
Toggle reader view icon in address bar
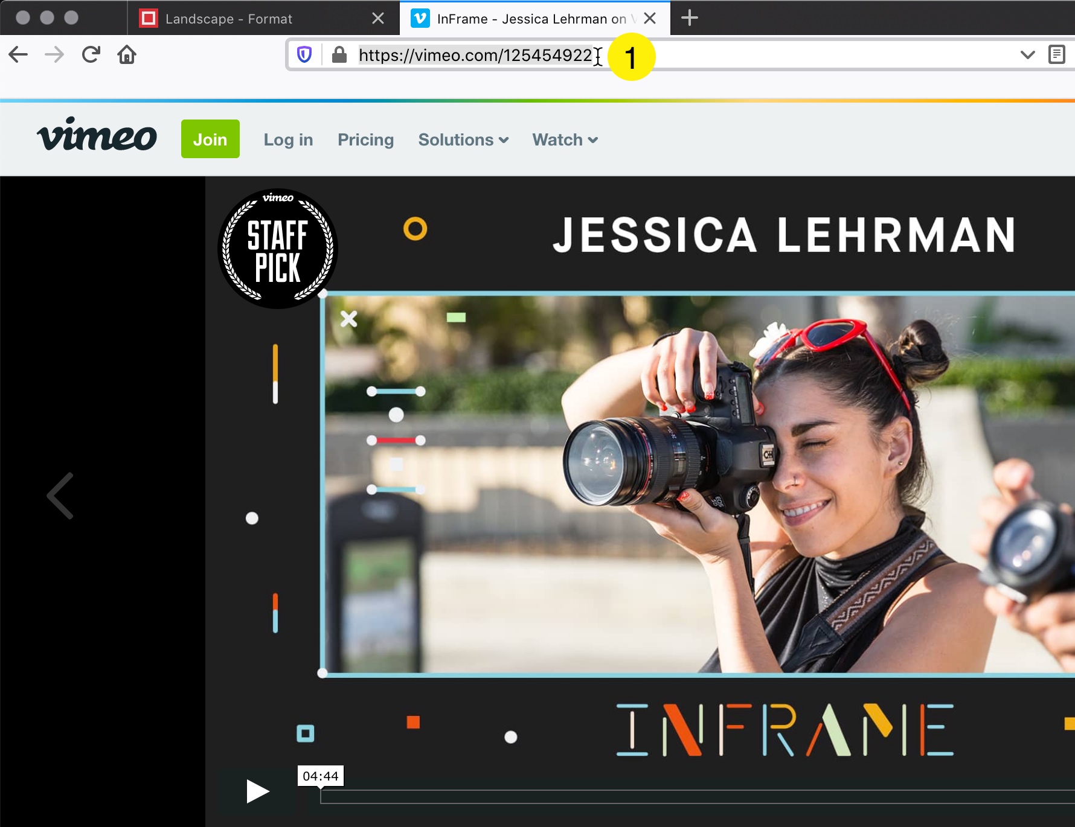click(x=1057, y=55)
